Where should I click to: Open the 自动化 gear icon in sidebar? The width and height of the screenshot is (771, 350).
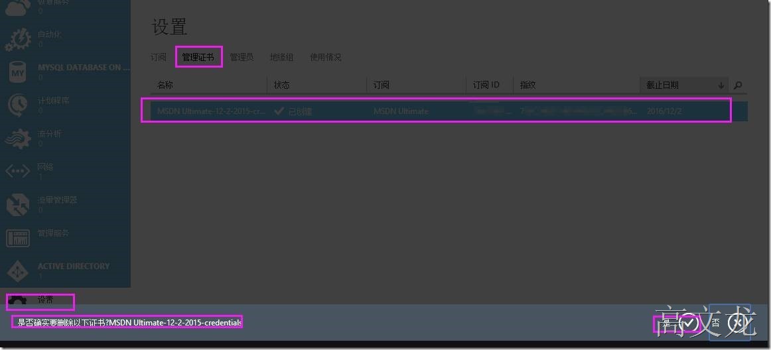19,39
